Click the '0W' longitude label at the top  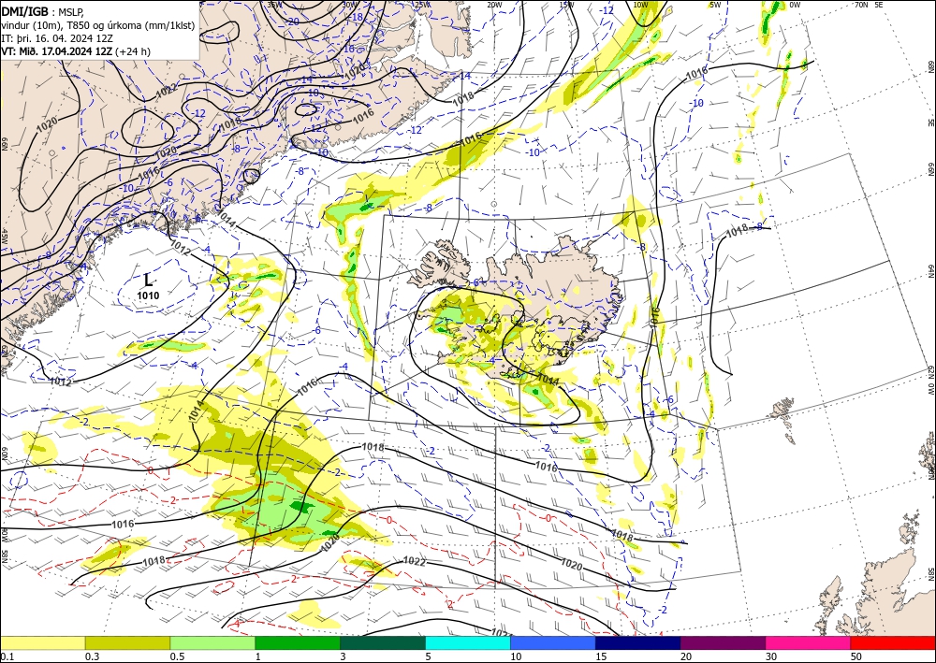(x=795, y=5)
